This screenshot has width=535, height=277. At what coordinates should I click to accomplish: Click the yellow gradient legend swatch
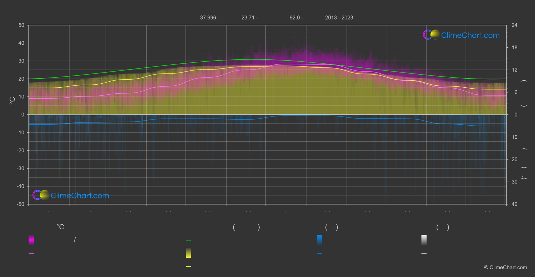(188, 253)
